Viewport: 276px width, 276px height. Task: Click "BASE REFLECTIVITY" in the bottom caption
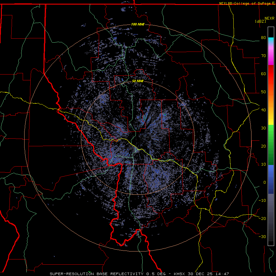(121, 274)
